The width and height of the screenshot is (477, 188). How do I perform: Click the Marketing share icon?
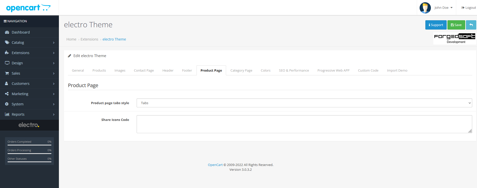tap(7, 94)
